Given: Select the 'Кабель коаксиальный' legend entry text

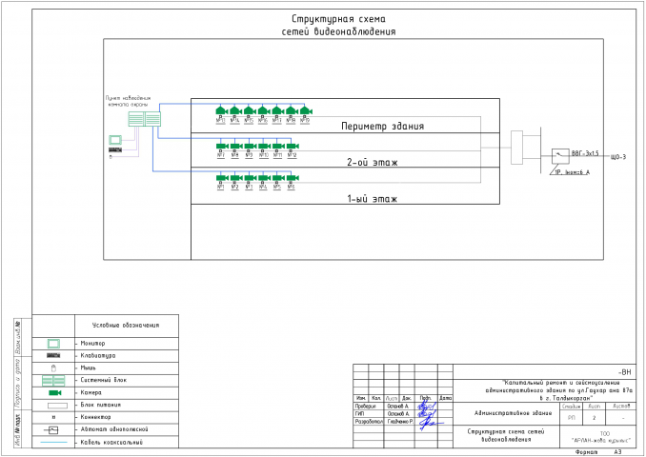Looking at the screenshot, I should 111,442.
